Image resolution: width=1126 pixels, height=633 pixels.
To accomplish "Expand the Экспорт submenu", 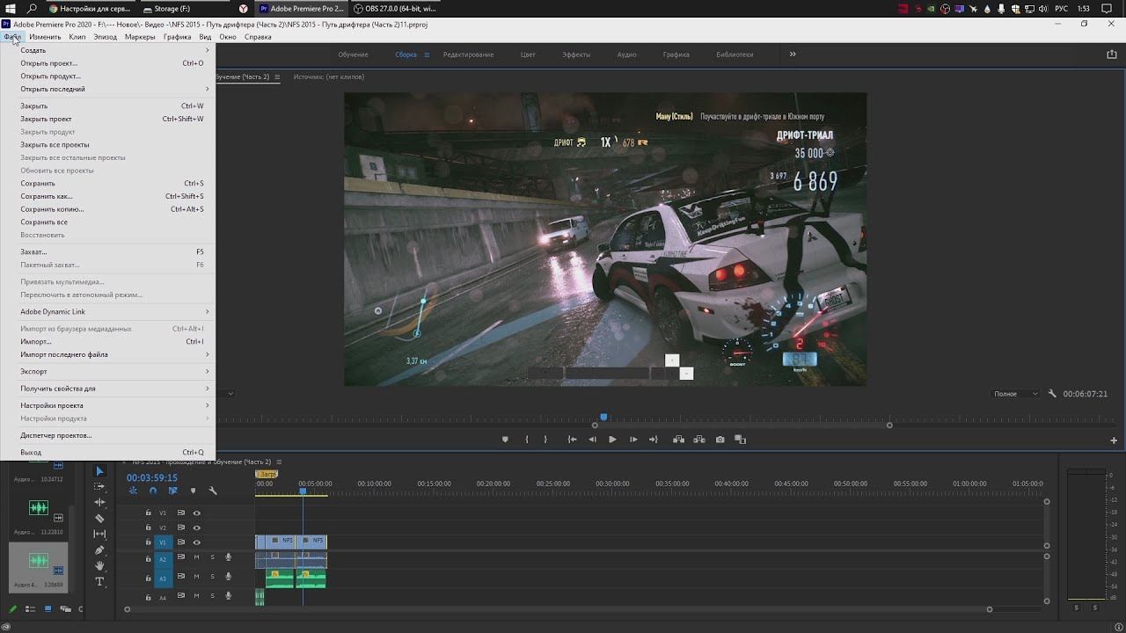I will point(34,371).
